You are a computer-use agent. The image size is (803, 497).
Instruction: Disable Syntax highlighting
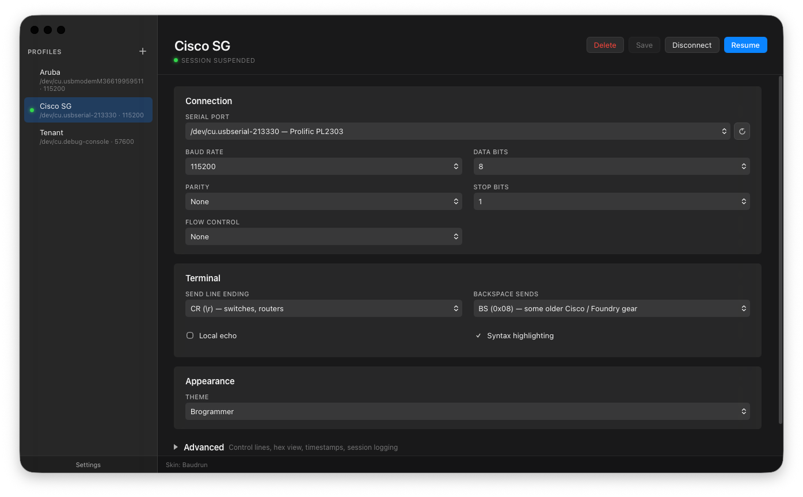(478, 335)
